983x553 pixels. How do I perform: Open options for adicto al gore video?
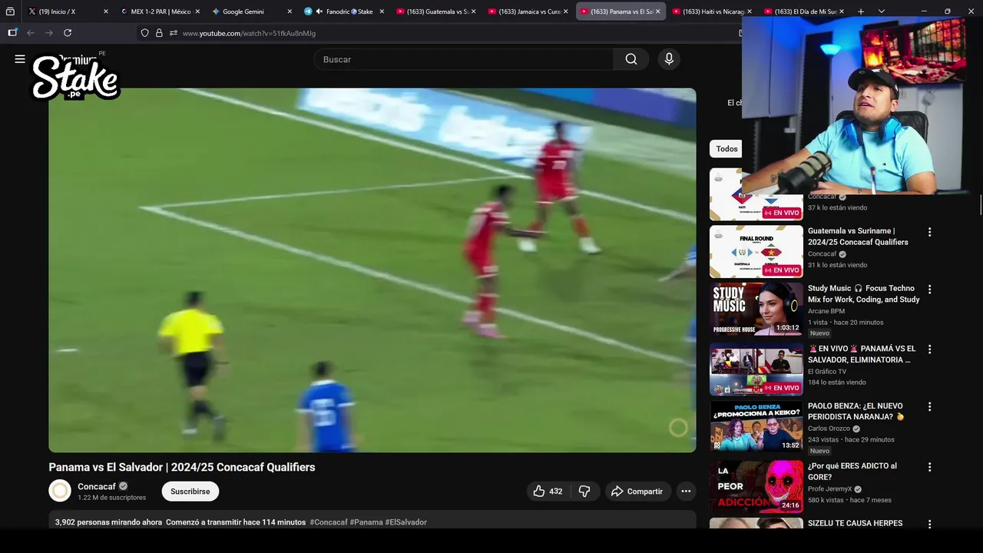(929, 467)
